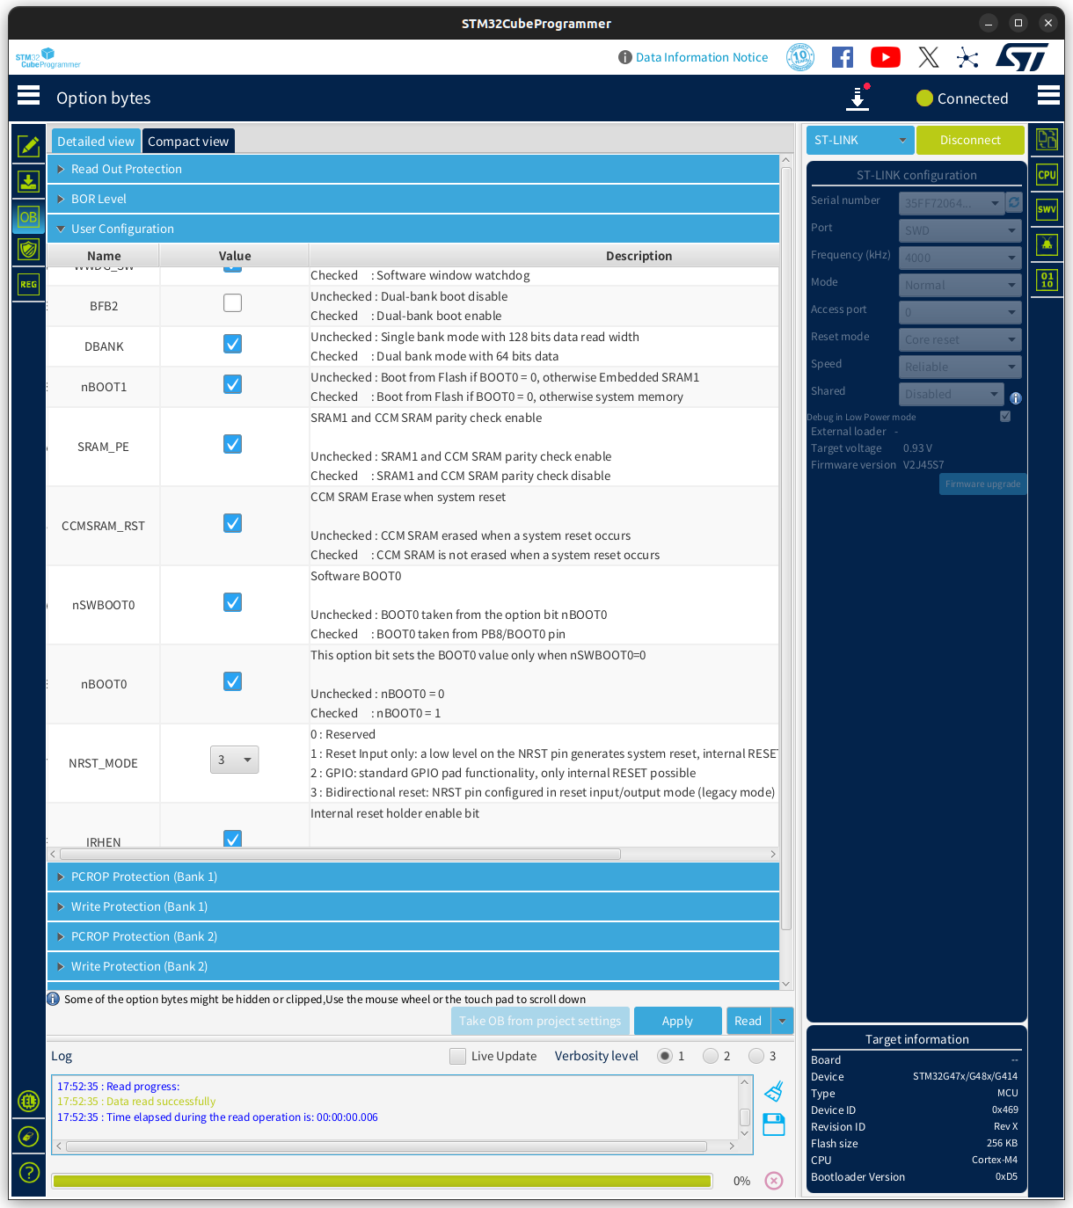1073x1208 pixels.
Task: Collapse the User Configuration section
Action: (x=413, y=229)
